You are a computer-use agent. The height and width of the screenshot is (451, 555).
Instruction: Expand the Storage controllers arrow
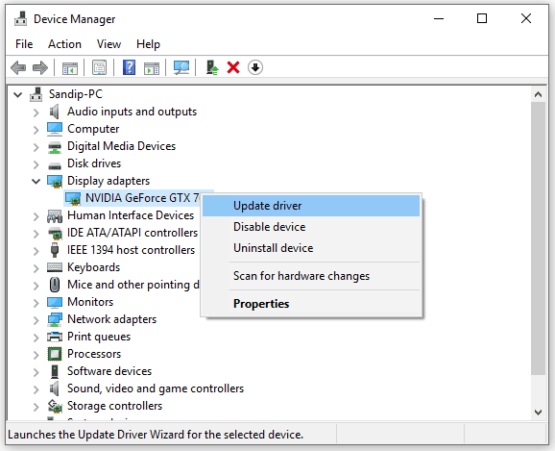tap(36, 407)
